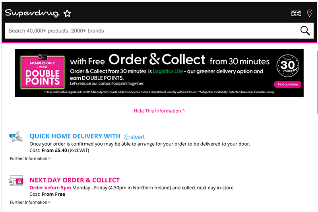
Task: Expand Further Information under Quick Home Delivery
Action: [x=30, y=158]
